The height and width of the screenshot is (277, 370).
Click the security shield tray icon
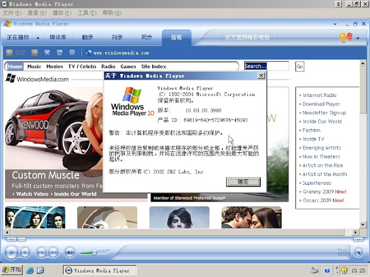click(x=344, y=270)
